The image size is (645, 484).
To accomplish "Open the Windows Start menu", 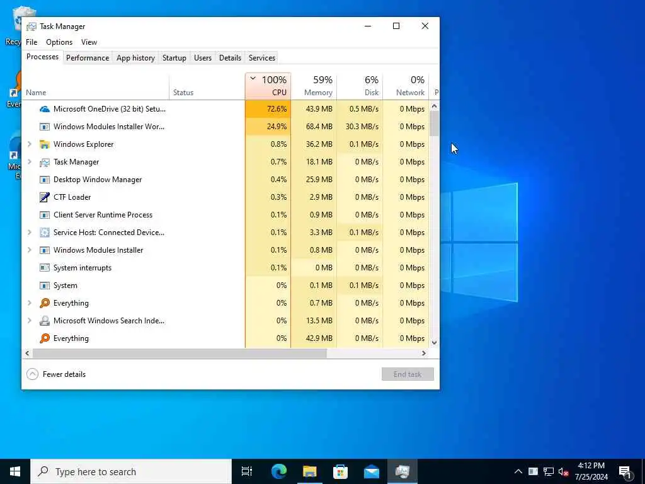I will pos(15,471).
